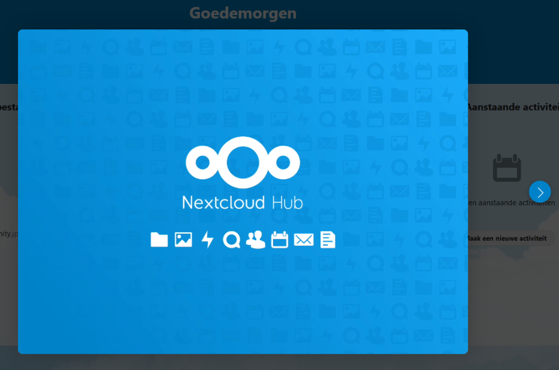
Task: Click the "Goedemorgen" greeting heading
Action: 243,13
